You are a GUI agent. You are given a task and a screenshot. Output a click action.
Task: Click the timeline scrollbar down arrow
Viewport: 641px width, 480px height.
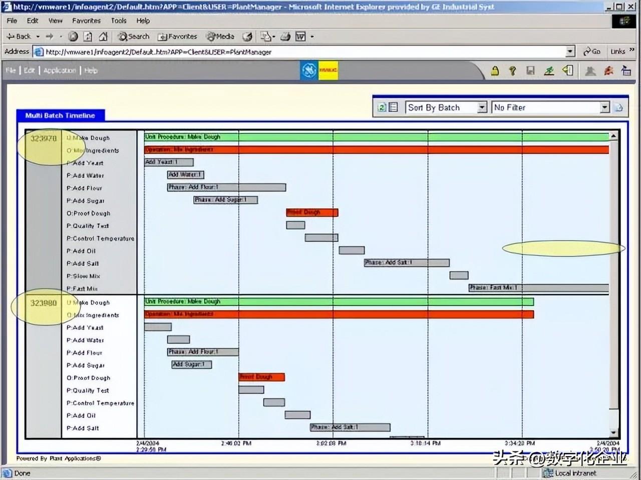pyautogui.click(x=613, y=433)
